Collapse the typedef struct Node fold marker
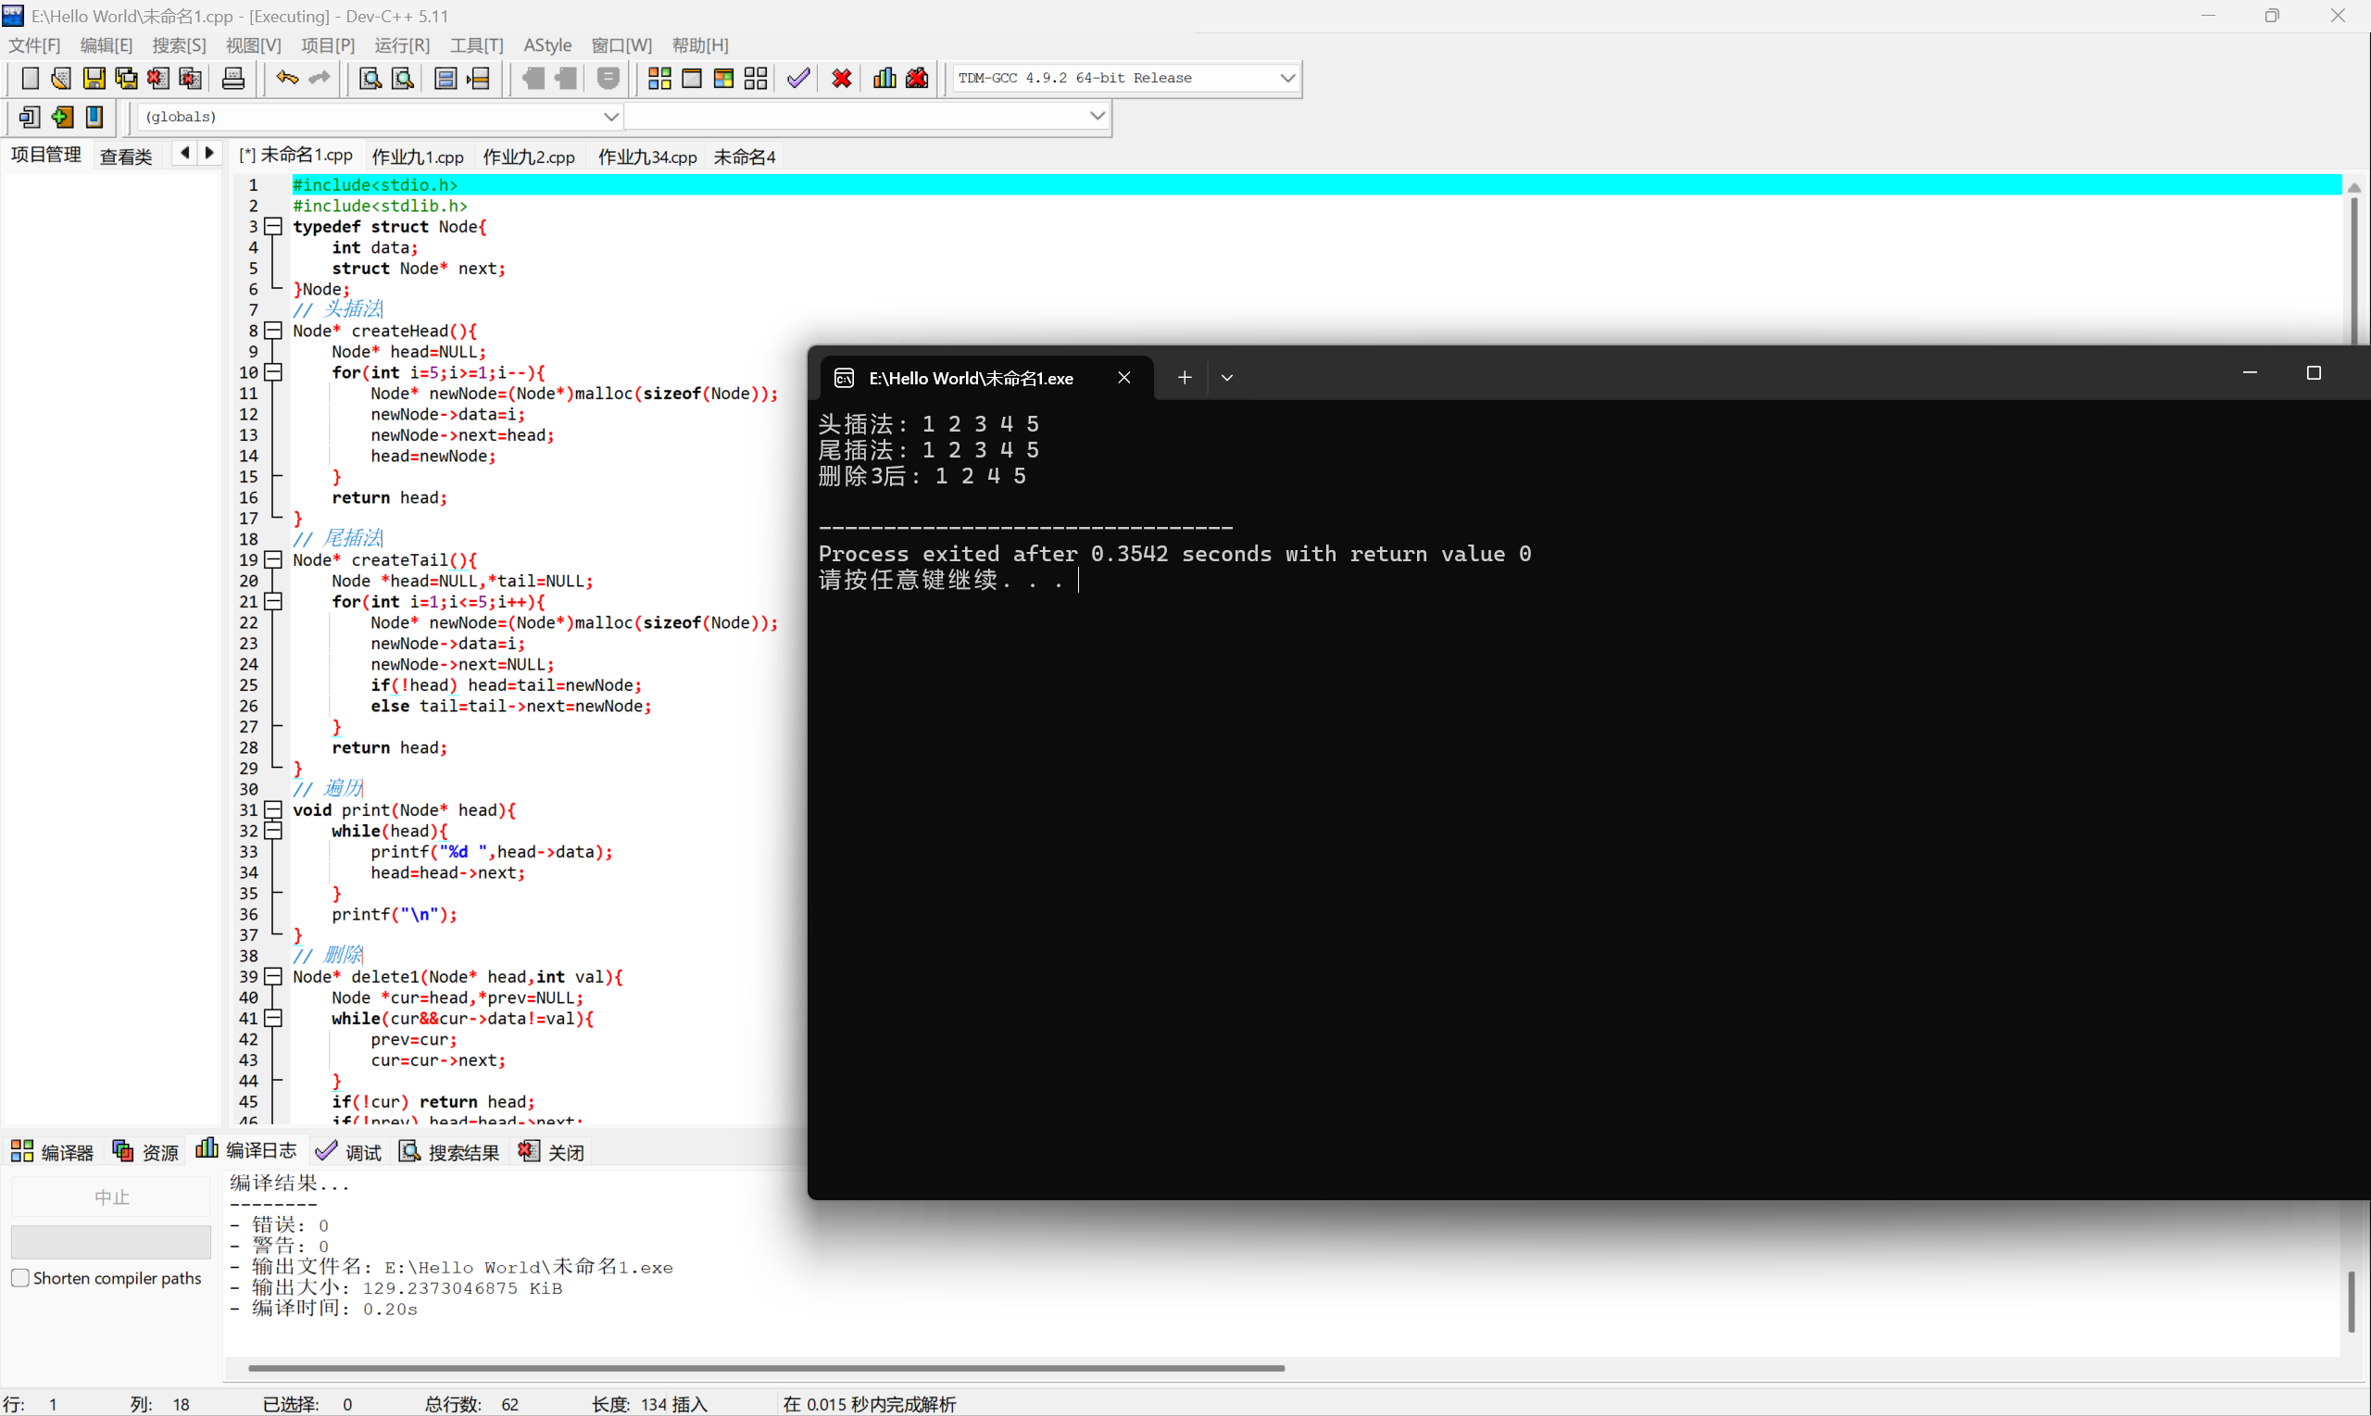The width and height of the screenshot is (2371, 1416). (274, 227)
